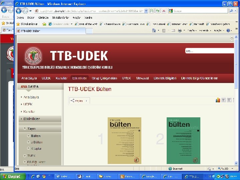Open the Araçlar menu in menu bar
240x180 pixels.
(77, 18)
